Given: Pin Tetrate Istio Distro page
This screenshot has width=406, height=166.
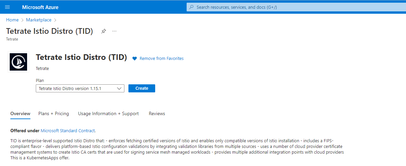Looking at the screenshot, I should point(104,31).
